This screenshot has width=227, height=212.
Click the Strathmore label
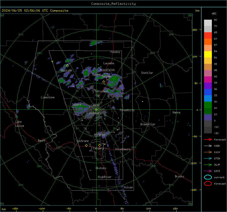coord(123,149)
